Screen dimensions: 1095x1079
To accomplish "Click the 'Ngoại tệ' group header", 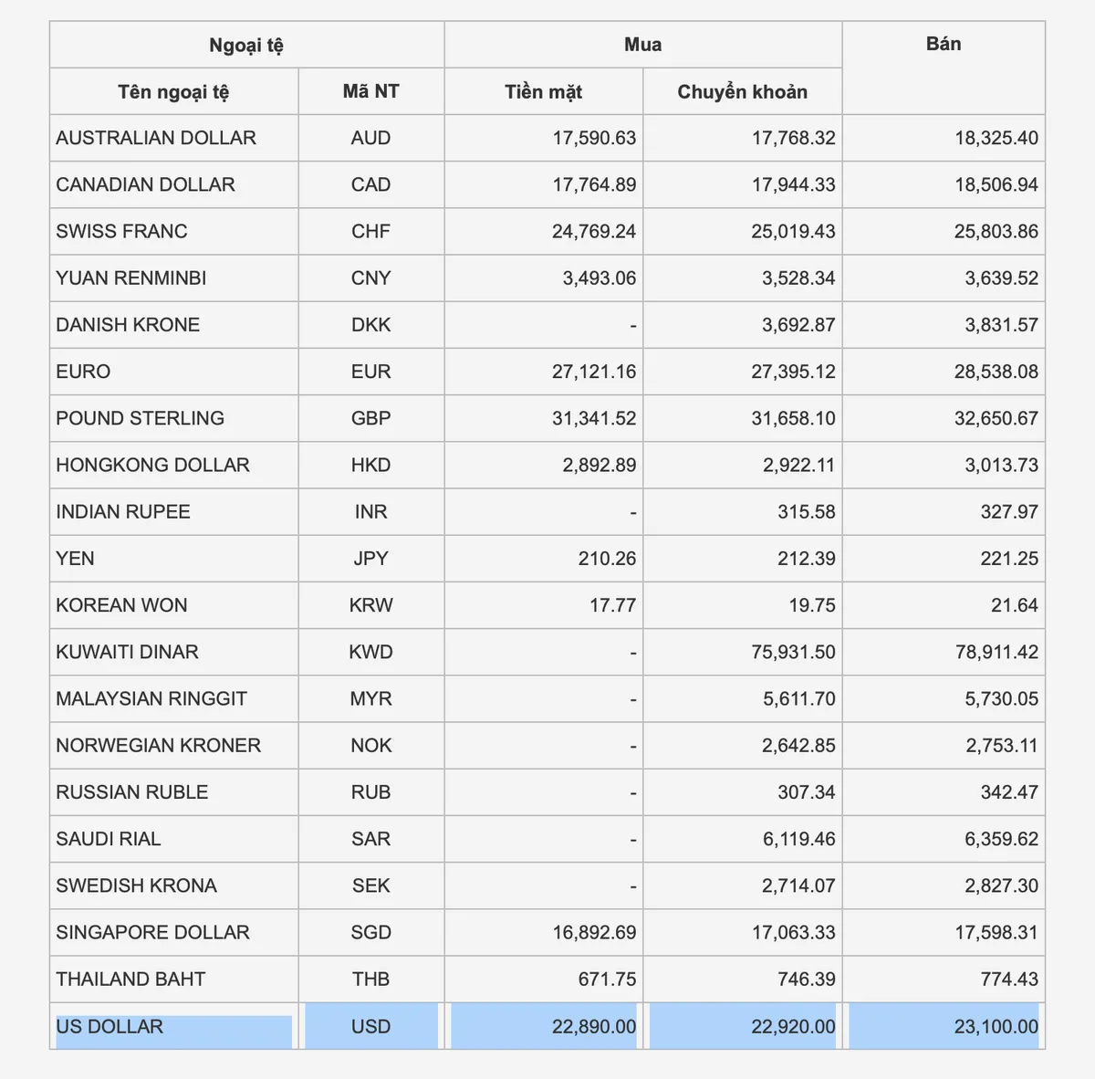I will click(x=246, y=45).
